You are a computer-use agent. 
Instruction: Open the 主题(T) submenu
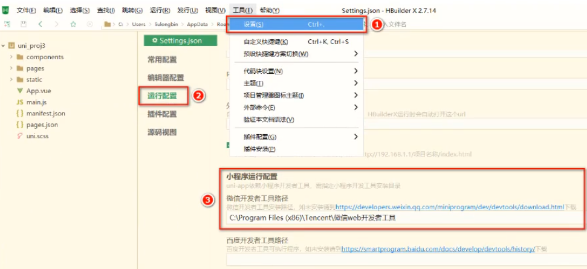pyautogui.click(x=296, y=83)
